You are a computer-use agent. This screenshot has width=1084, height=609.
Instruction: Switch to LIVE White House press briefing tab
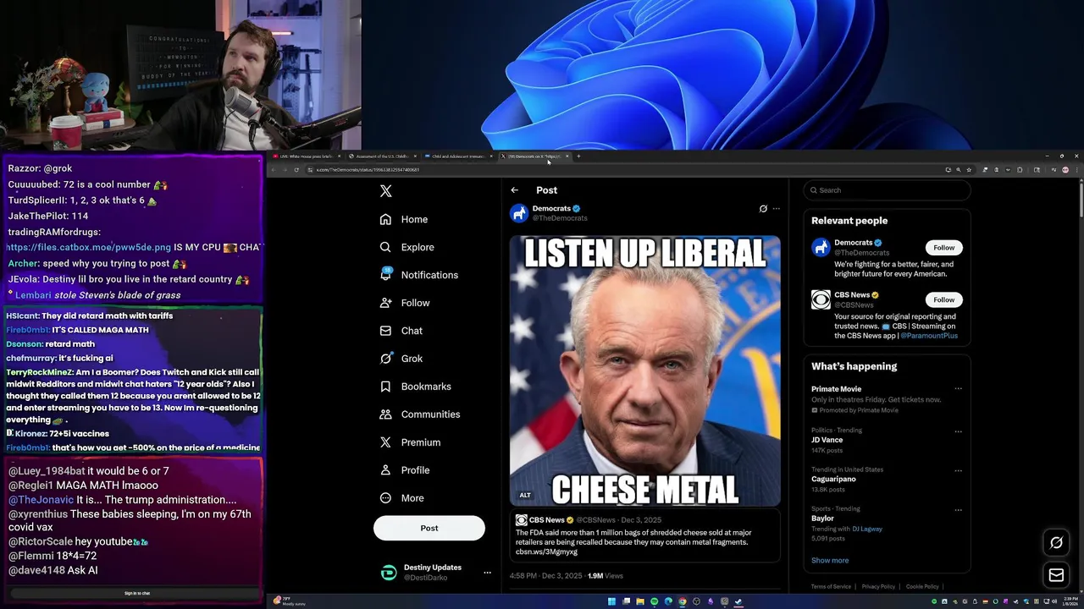coord(307,156)
